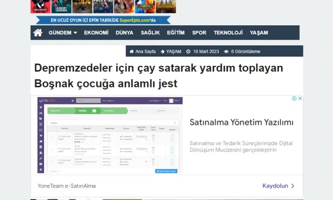The height and width of the screenshot is (200, 333).
Task: Click the YoneTeam e-SatınAlma advertiser text
Action: point(67,186)
